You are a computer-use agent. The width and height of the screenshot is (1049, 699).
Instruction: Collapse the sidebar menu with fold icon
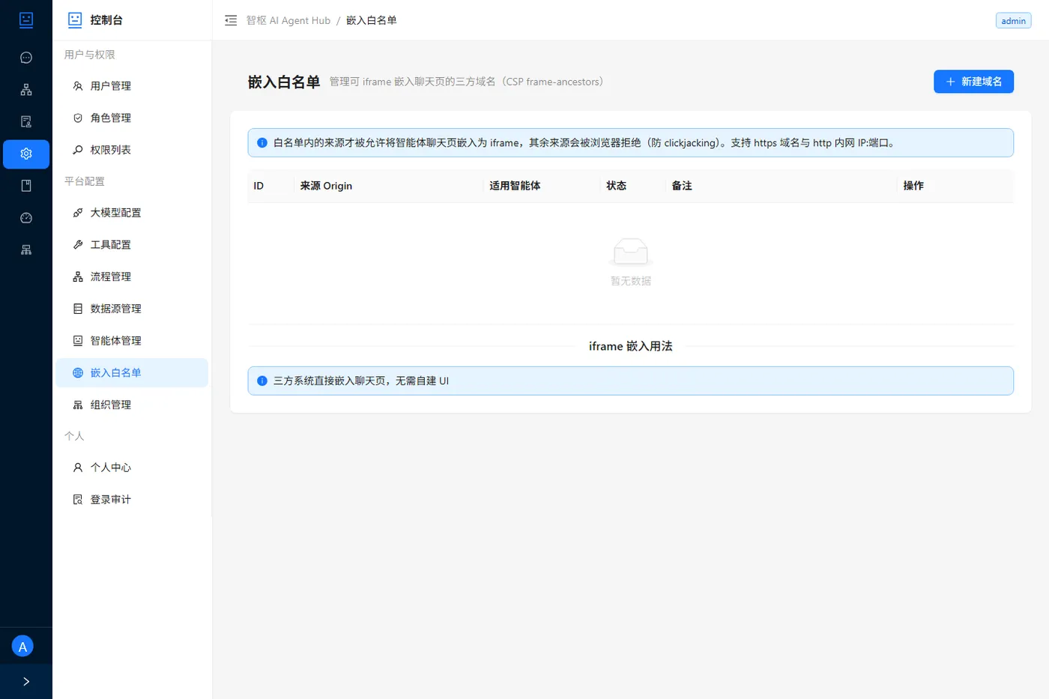pos(231,20)
